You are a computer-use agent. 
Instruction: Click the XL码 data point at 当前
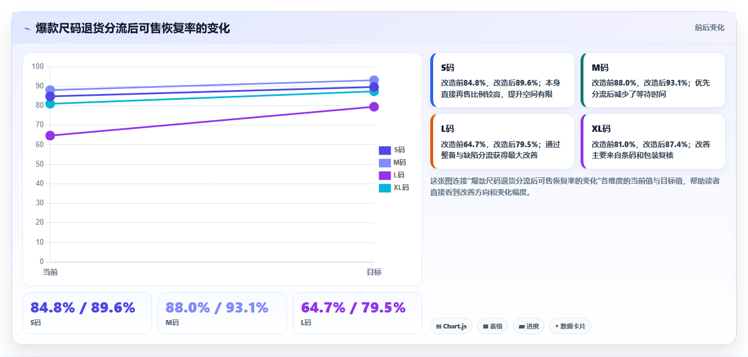[50, 104]
